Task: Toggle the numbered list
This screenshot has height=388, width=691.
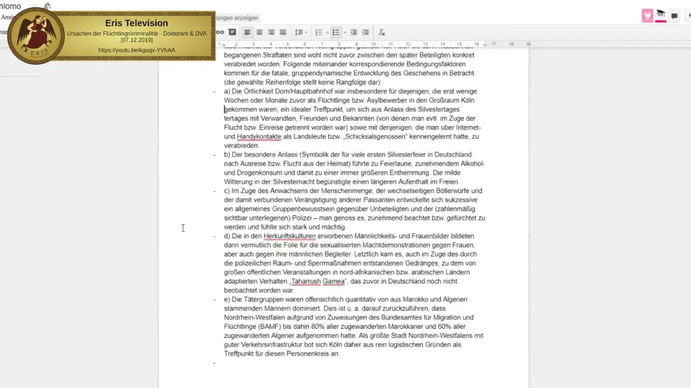Action: 319,32
